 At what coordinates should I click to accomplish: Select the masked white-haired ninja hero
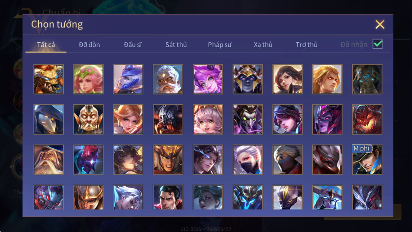tap(248, 160)
